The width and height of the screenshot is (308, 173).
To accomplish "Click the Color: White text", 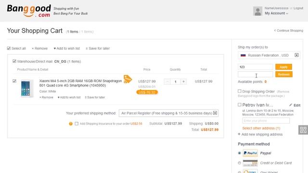I will (48, 91).
